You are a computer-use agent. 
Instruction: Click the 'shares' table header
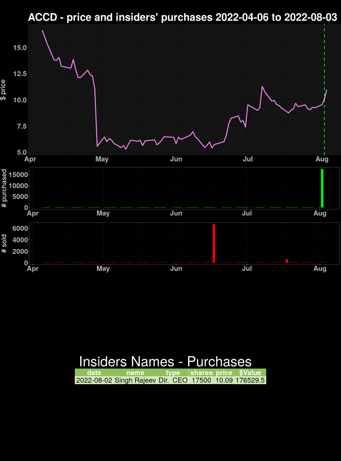[201, 373]
